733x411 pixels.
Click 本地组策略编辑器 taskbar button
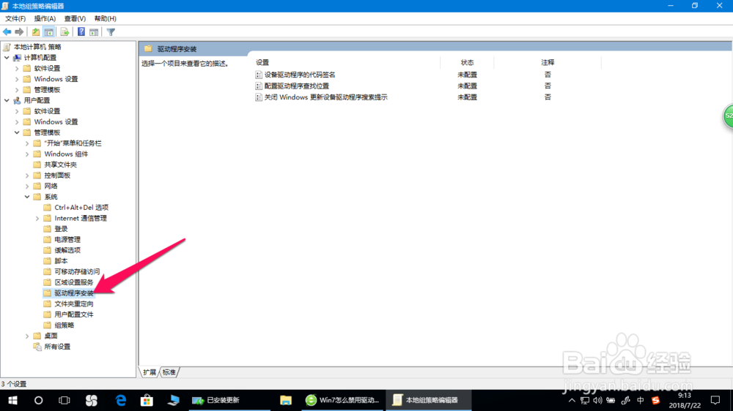[x=428, y=400]
